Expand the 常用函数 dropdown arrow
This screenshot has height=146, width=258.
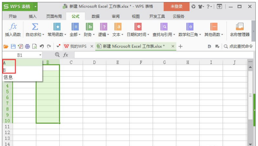coord(65,35)
